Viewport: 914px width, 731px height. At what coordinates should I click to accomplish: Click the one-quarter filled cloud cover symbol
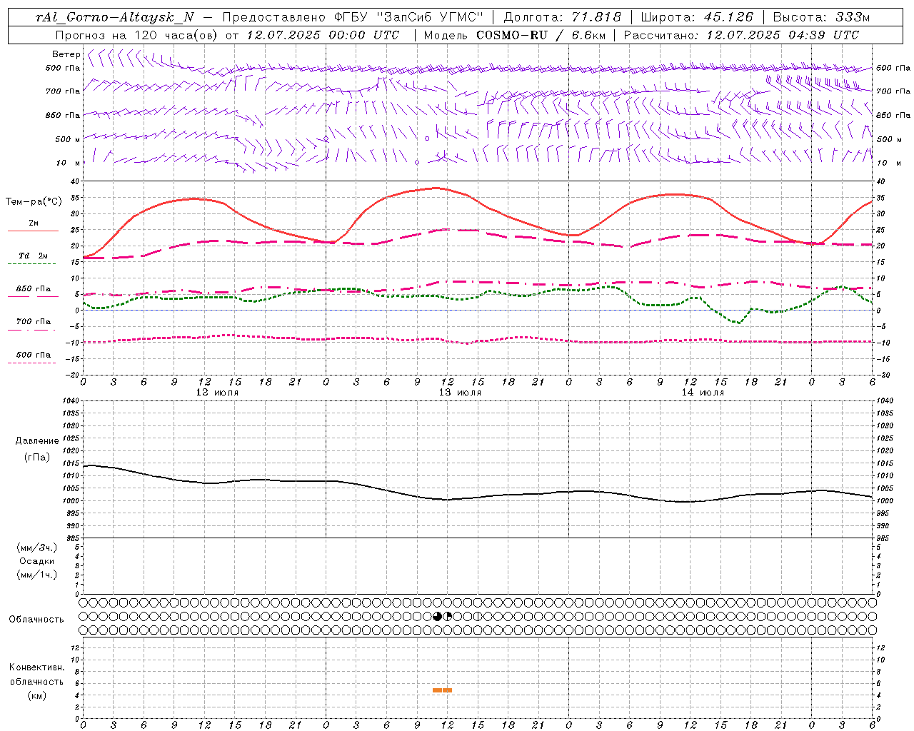(448, 616)
